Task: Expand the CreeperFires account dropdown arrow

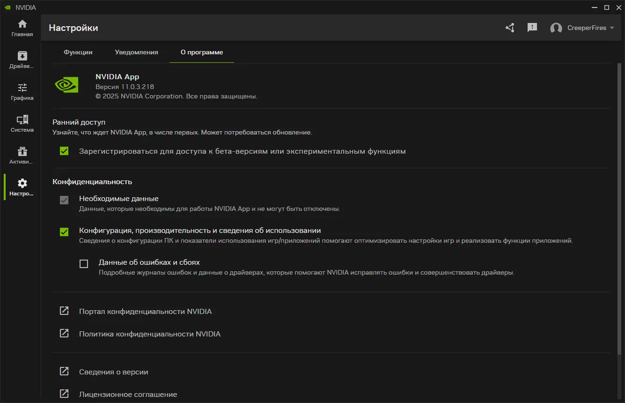Action: tap(611, 28)
